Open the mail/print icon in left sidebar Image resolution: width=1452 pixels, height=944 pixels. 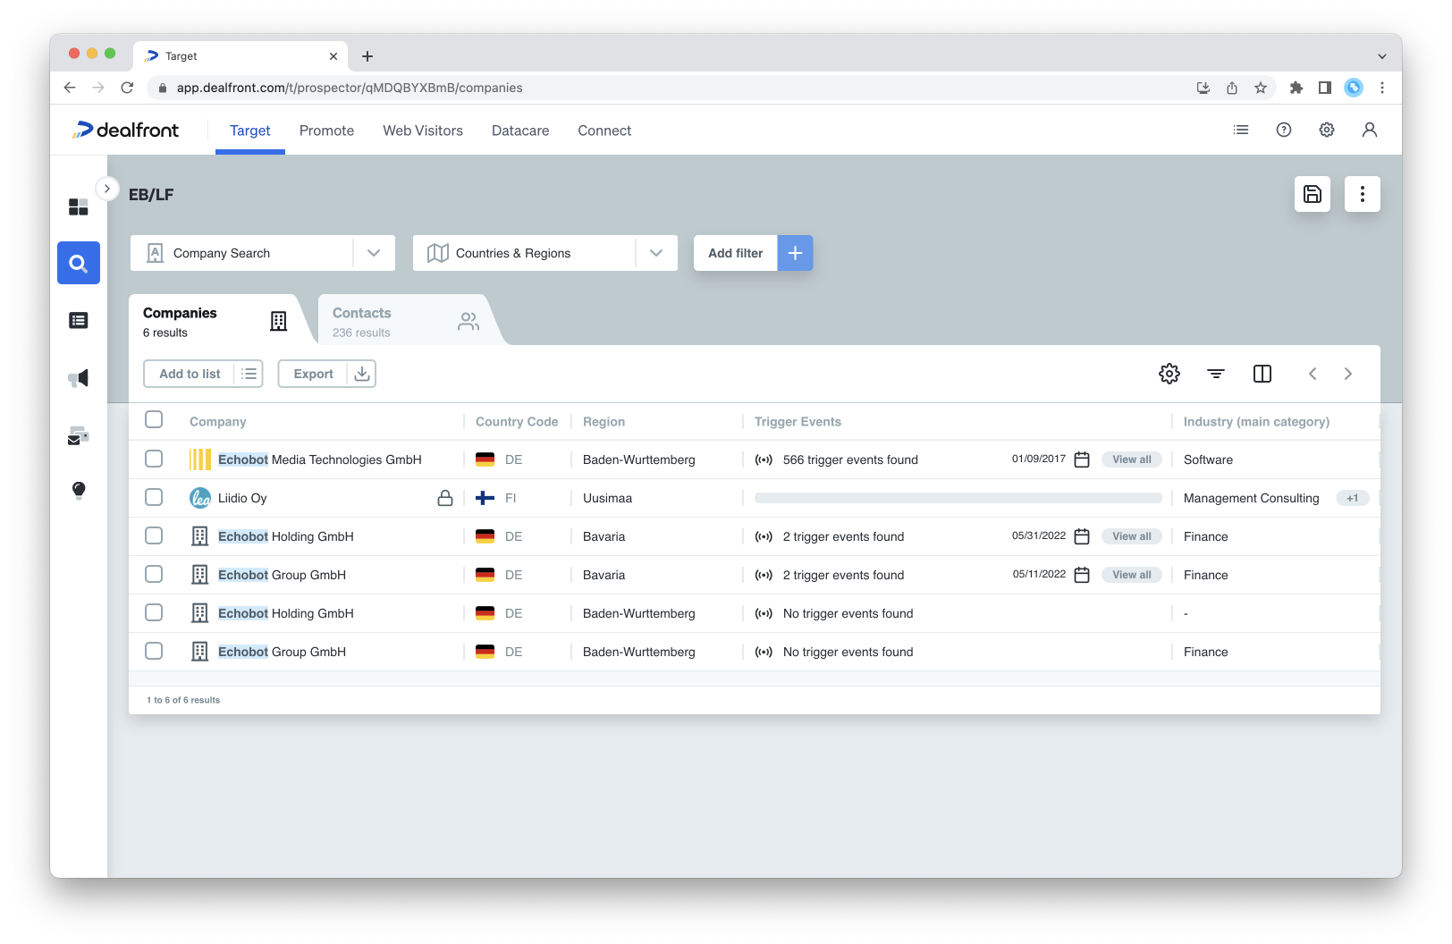pos(79,435)
